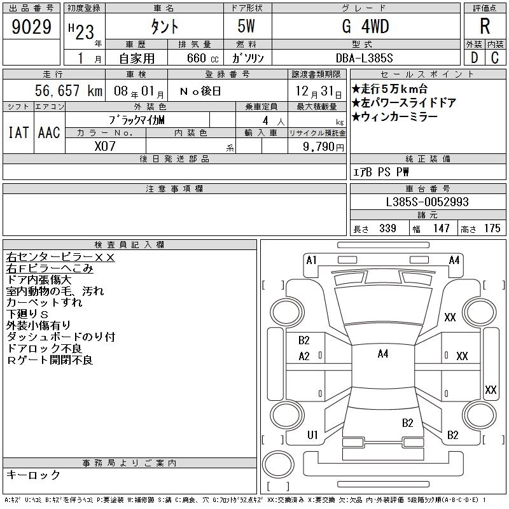Click 事務局よりご案内 section header

click(130, 463)
